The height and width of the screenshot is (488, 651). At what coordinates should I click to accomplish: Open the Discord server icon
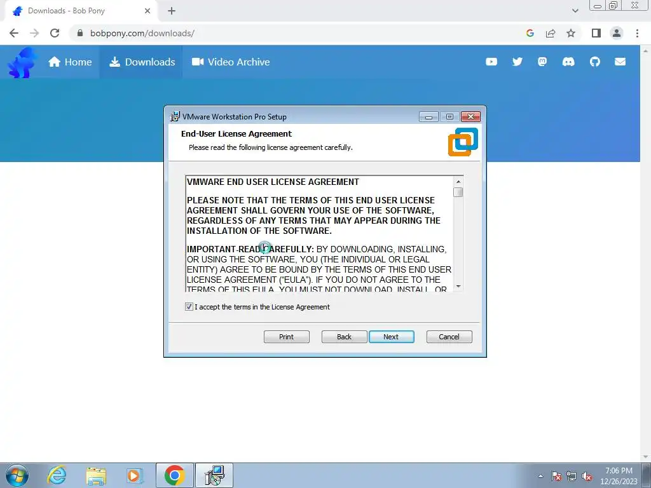pyautogui.click(x=568, y=62)
